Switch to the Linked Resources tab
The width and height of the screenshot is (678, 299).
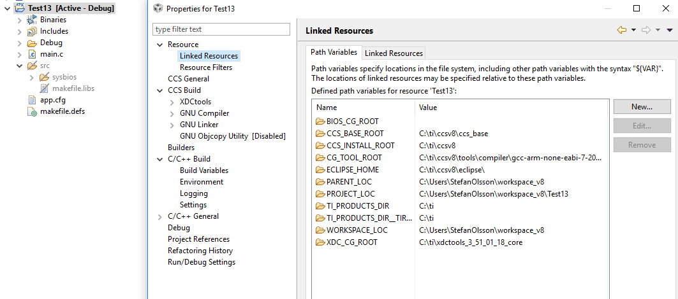click(394, 53)
